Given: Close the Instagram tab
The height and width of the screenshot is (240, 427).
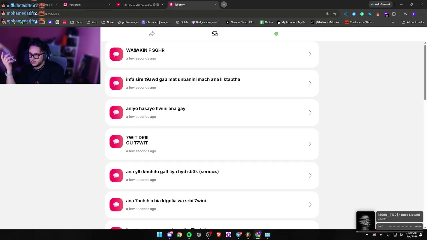Looking at the screenshot, I should click(x=110, y=5).
